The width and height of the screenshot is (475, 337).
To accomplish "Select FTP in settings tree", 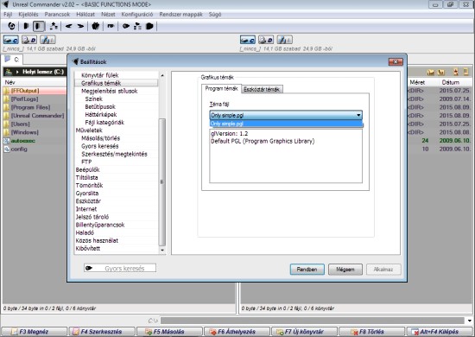I will (86, 162).
